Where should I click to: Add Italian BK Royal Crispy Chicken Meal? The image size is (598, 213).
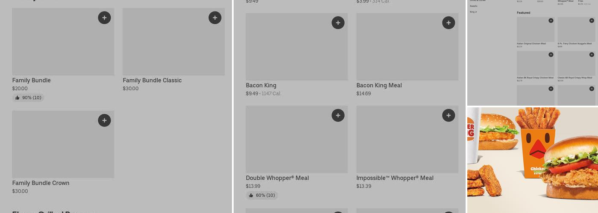tap(551, 55)
